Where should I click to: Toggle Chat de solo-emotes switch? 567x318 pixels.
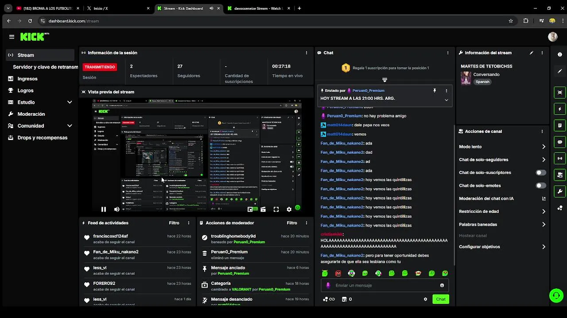tap(541, 185)
